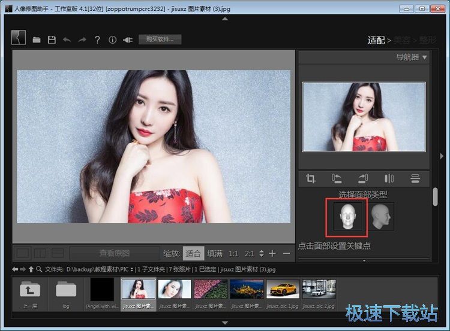Click the navigator preview thumbnail
The height and width of the screenshot is (331, 450).
click(x=364, y=117)
